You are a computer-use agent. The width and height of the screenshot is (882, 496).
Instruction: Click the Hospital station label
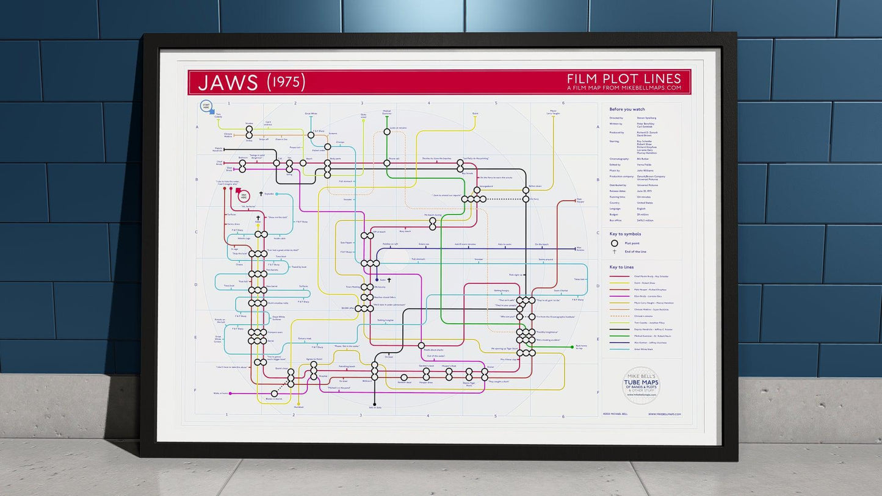point(323,376)
